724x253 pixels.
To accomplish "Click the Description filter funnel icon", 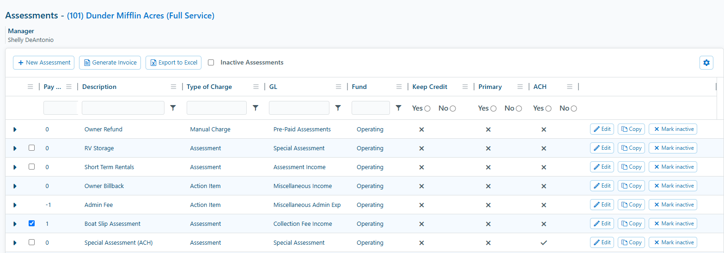I will click(173, 108).
